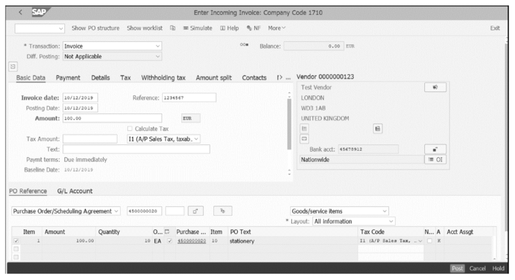This screenshot has width=515, height=280.
Task: Open purchase order 4500000020 link in table
Action: pyautogui.click(x=191, y=241)
